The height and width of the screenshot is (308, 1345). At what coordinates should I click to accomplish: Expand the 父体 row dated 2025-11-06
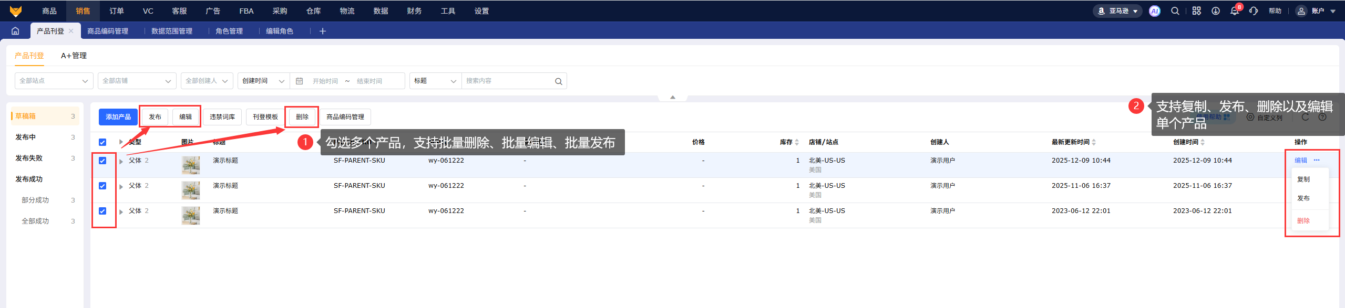point(121,186)
